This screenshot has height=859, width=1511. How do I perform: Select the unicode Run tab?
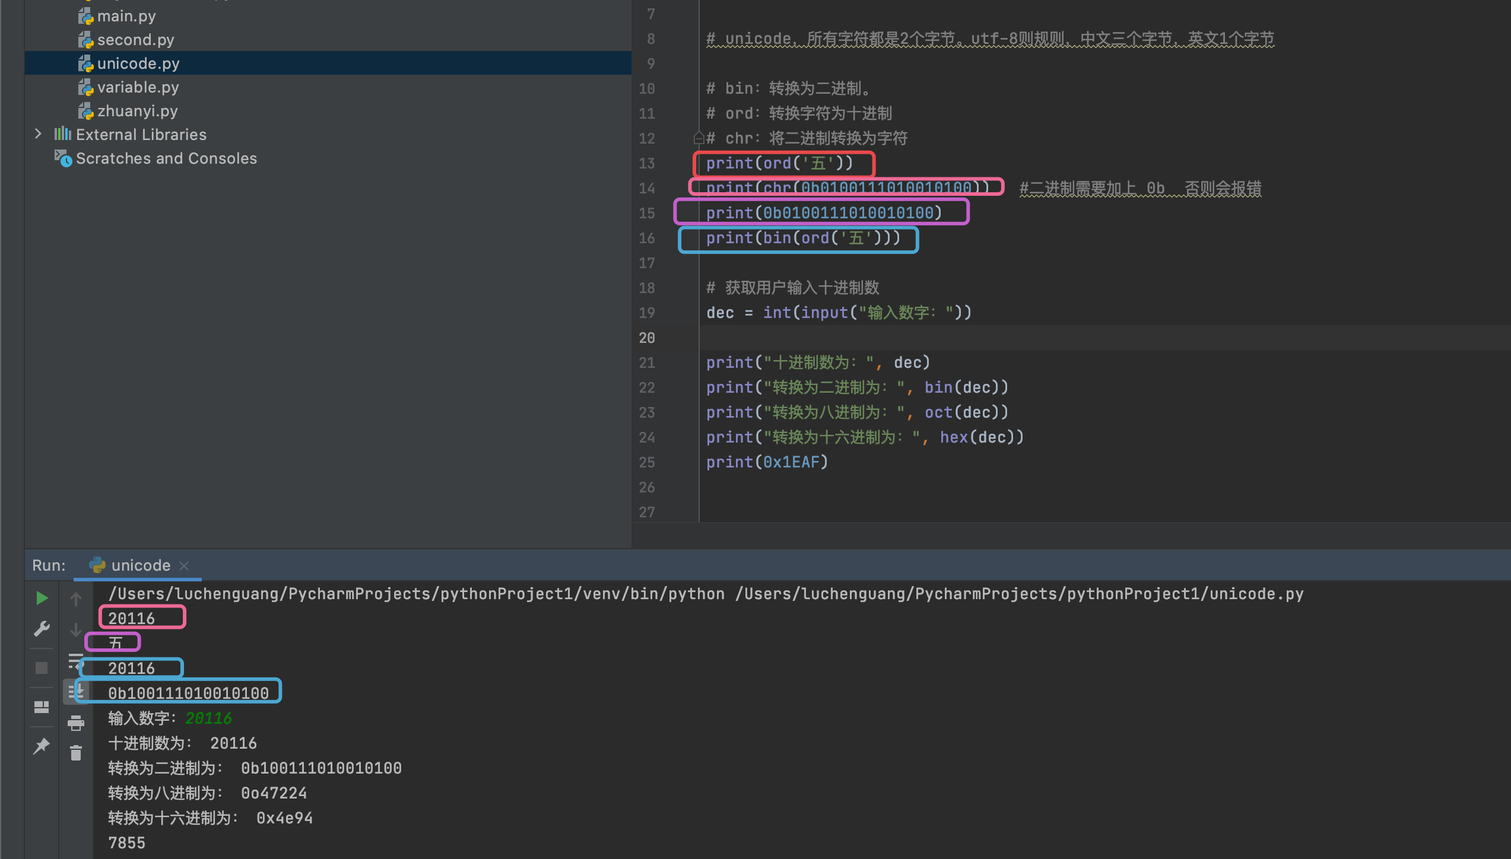coord(141,565)
